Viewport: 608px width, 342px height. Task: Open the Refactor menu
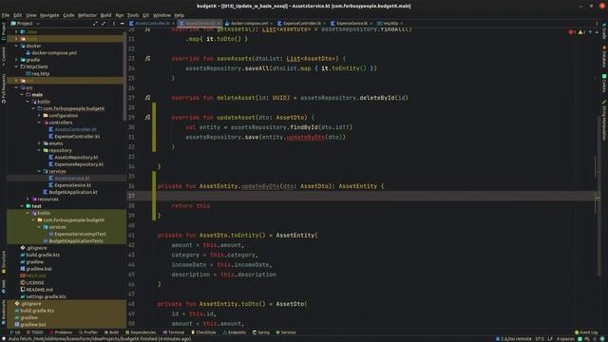coord(87,15)
